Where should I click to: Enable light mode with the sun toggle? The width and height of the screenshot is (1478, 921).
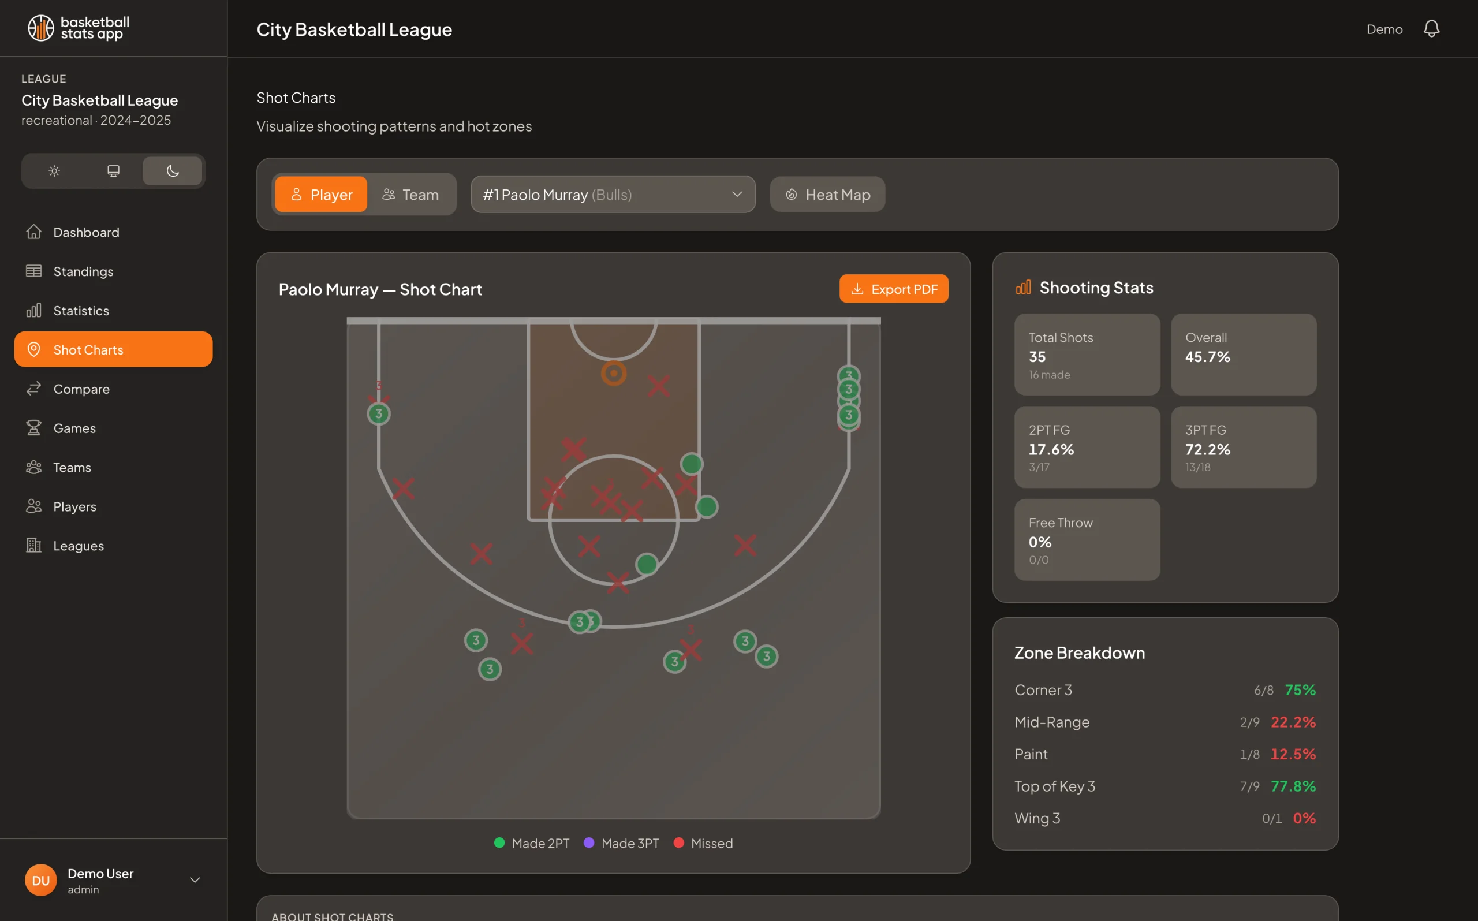click(x=54, y=171)
